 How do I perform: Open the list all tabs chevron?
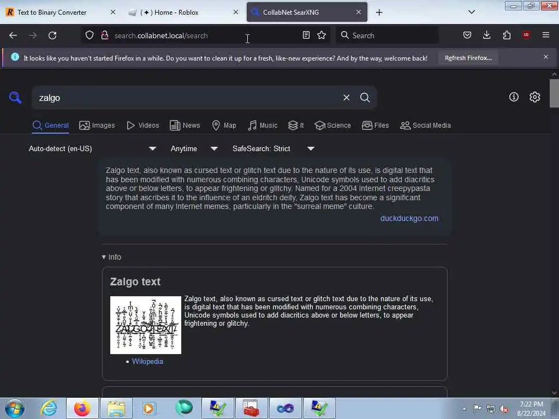pyautogui.click(x=471, y=12)
